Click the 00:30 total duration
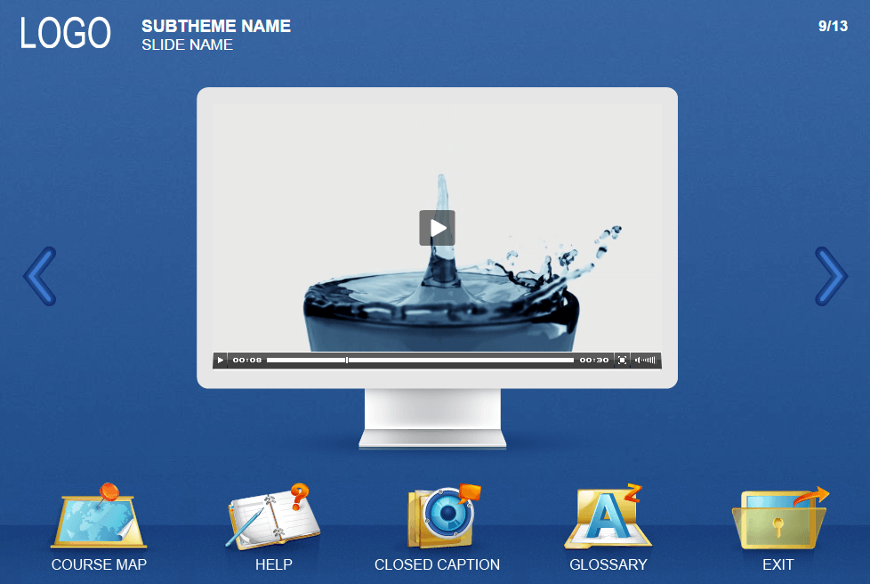 (x=594, y=361)
